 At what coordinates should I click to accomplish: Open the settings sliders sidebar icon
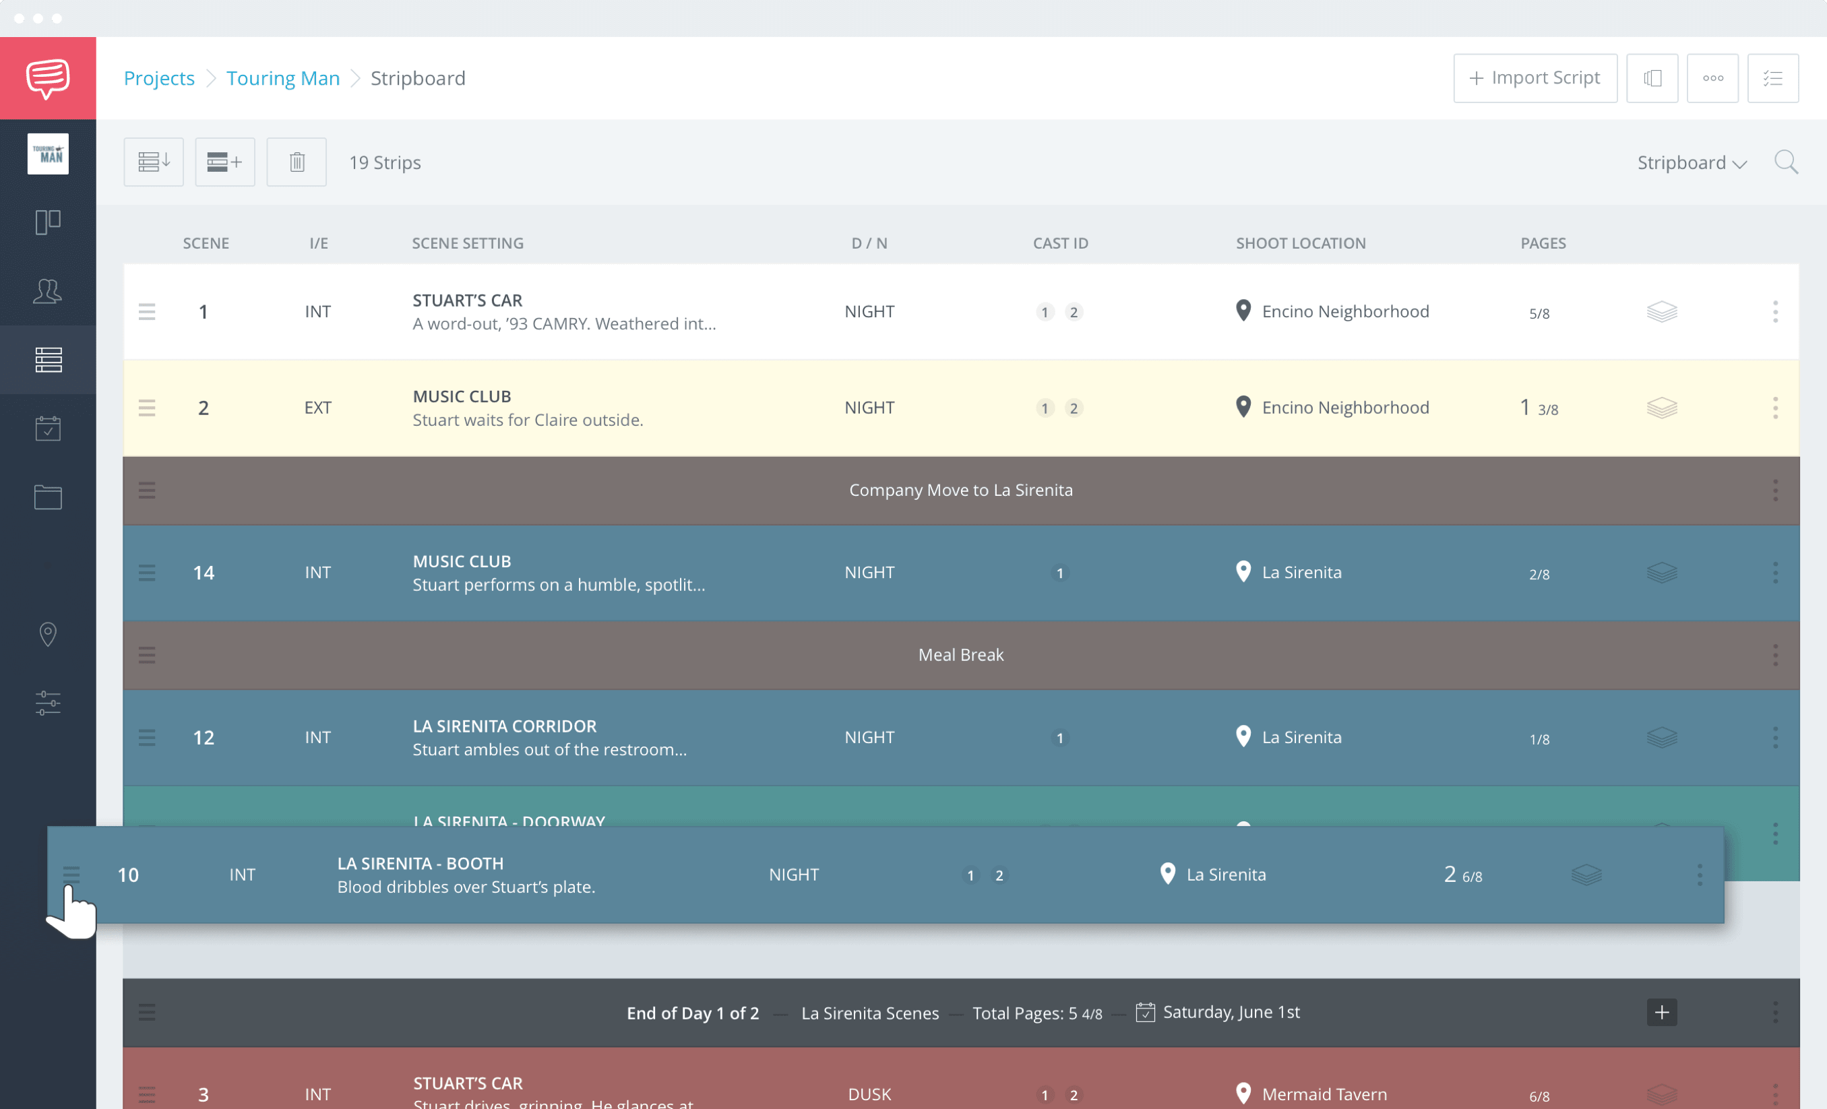click(47, 703)
